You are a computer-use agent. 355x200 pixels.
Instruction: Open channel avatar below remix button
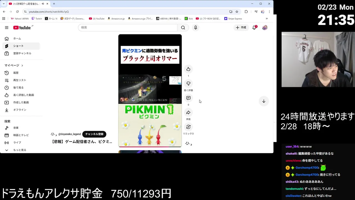[x=189, y=144]
